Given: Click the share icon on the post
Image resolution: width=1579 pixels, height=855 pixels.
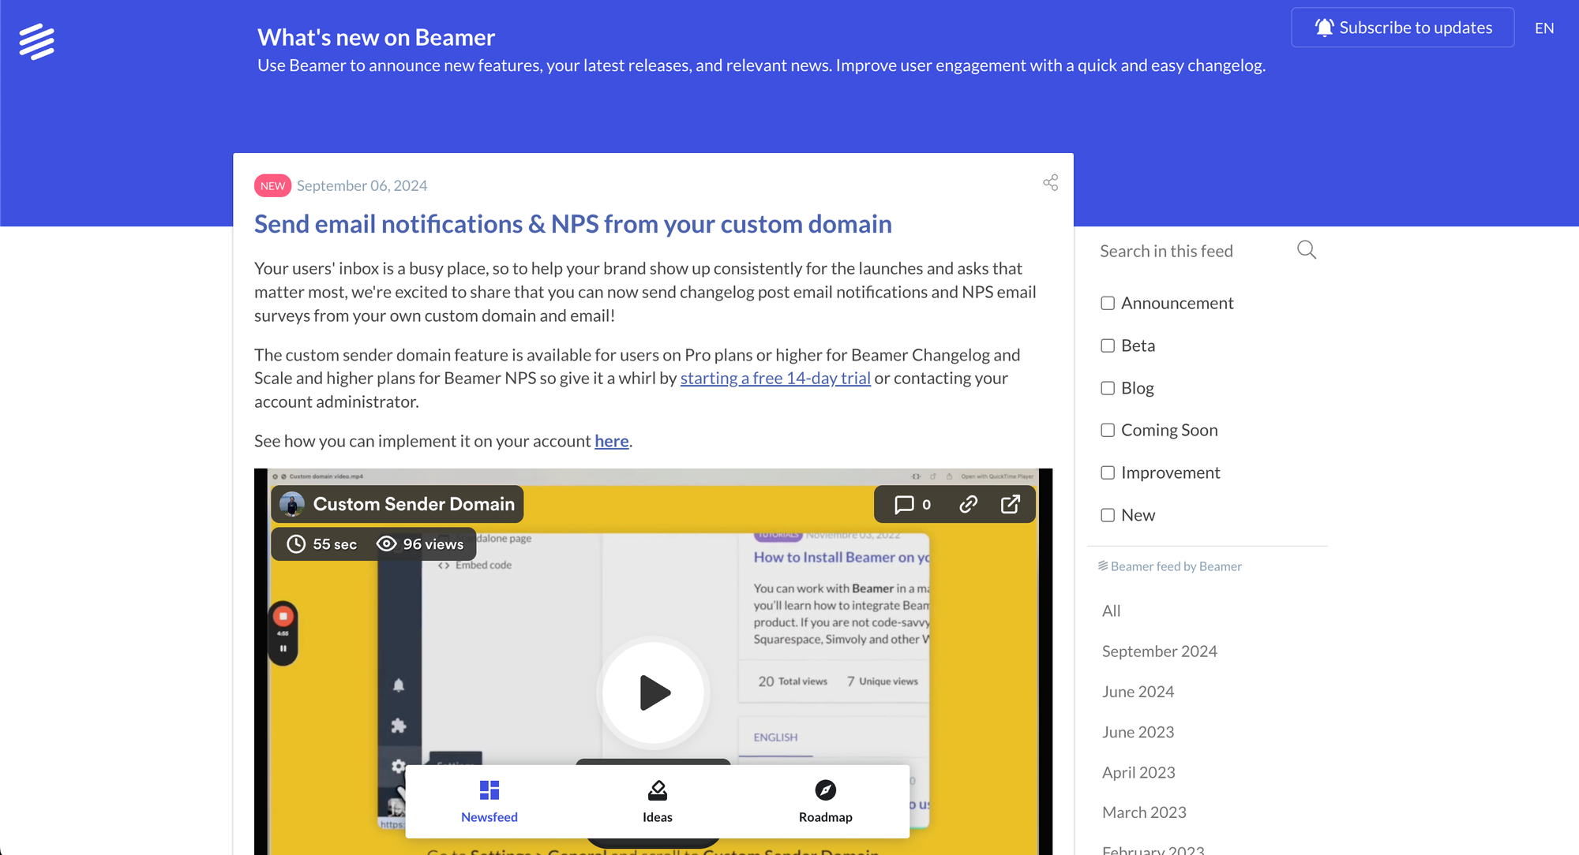Looking at the screenshot, I should 1050,183.
